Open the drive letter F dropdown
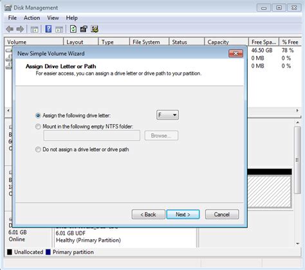Image resolution: width=305 pixels, height=270 pixels. tap(167, 115)
